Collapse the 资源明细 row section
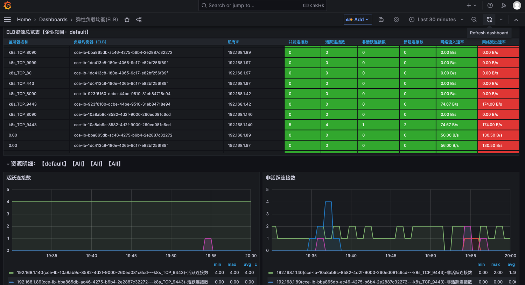This screenshot has width=525, height=285. pyautogui.click(x=8, y=164)
